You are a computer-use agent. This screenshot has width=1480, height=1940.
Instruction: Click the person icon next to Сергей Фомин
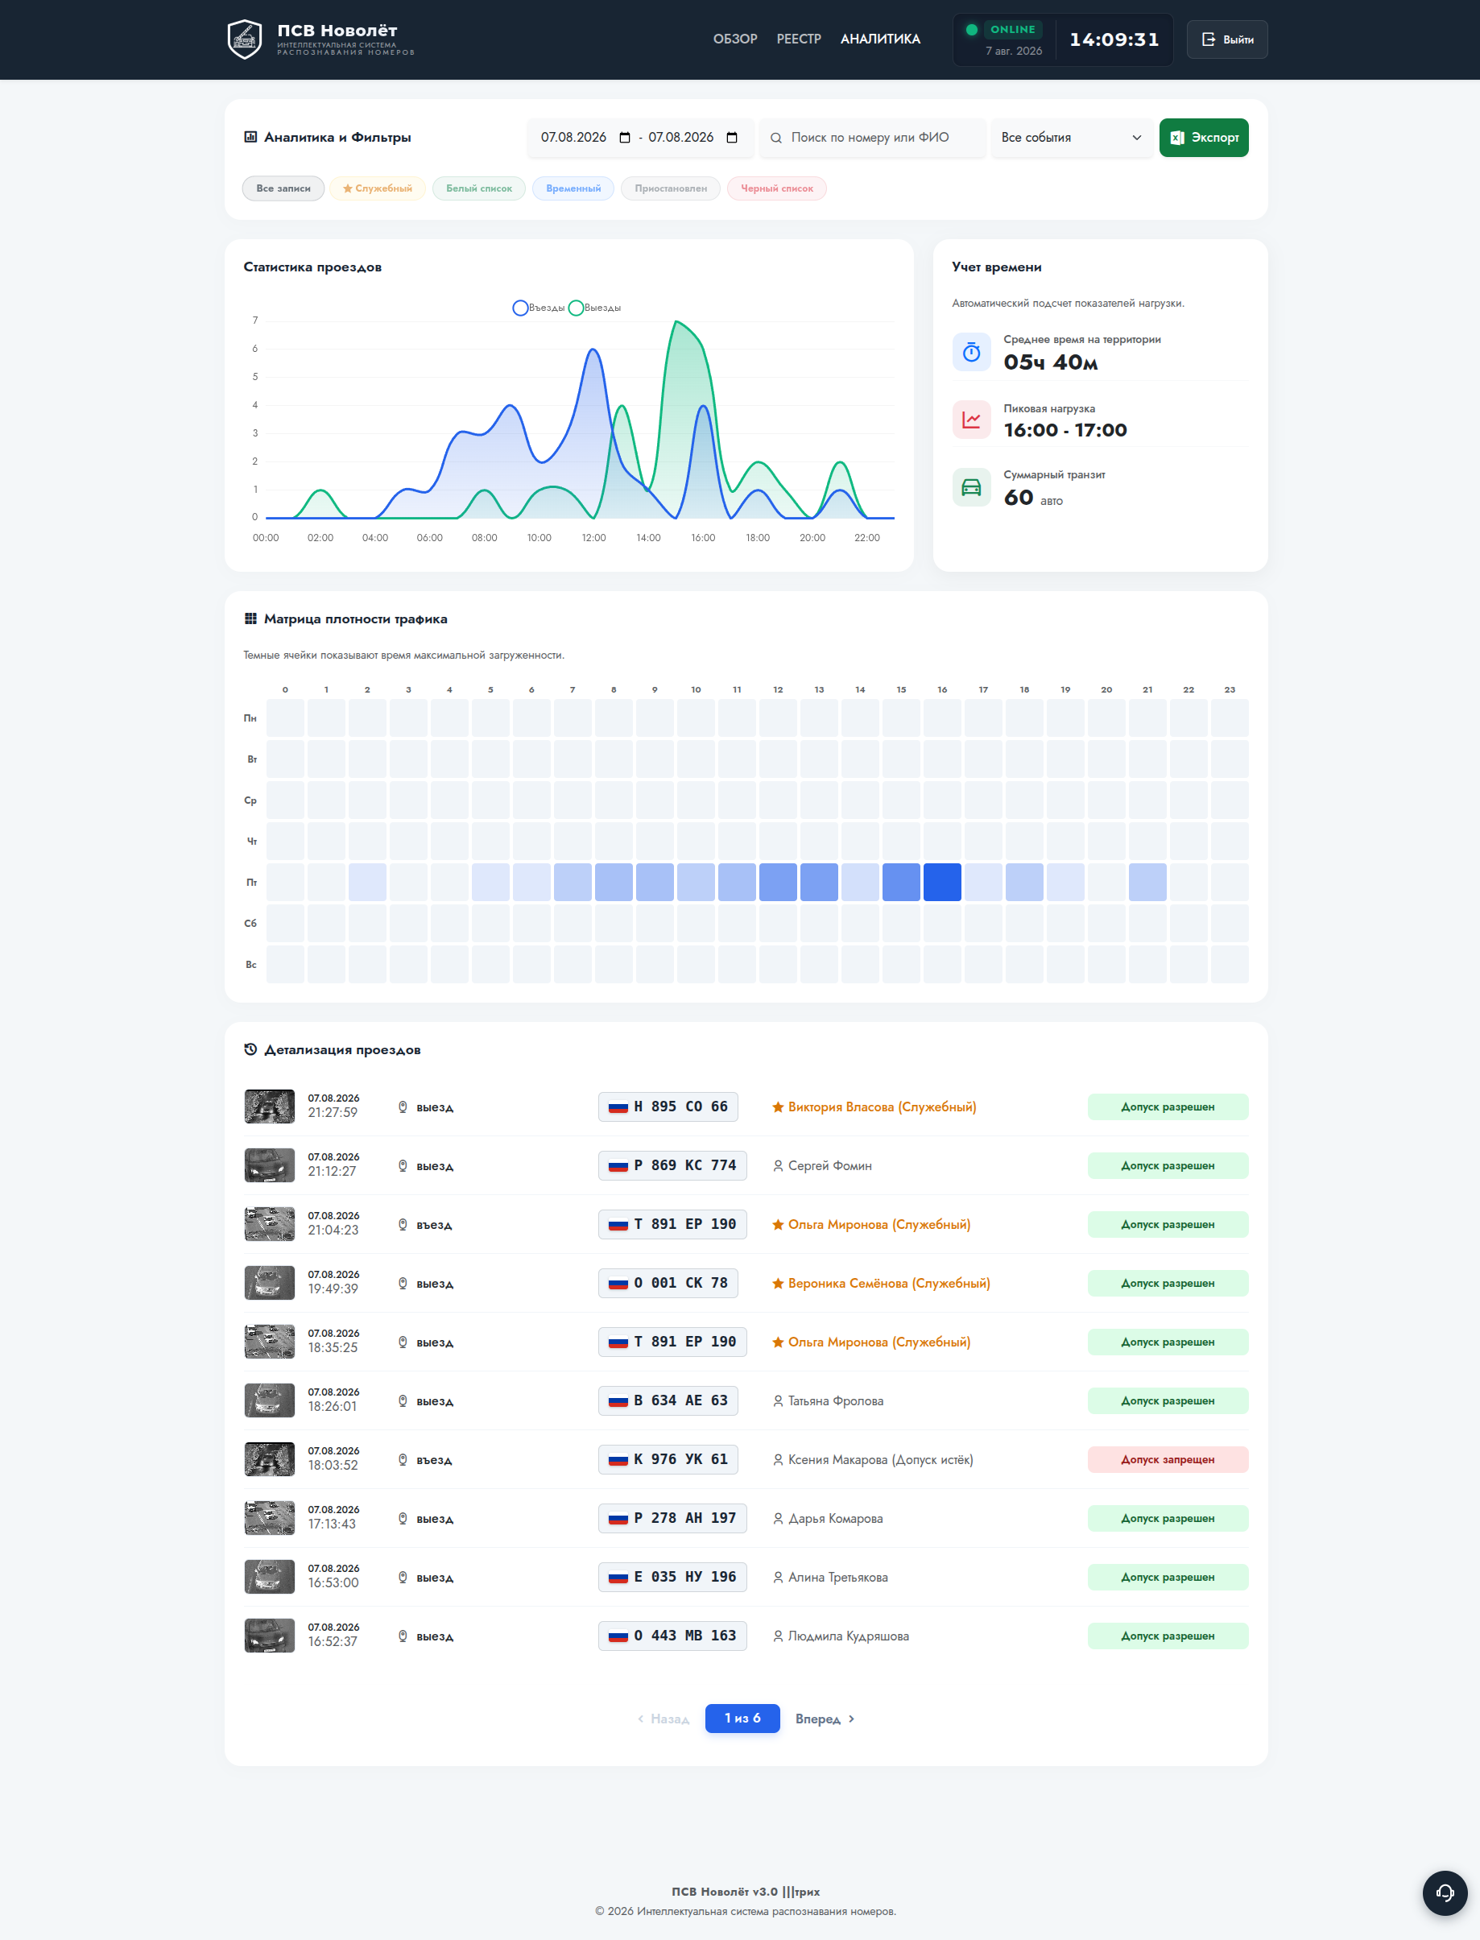pos(778,1165)
